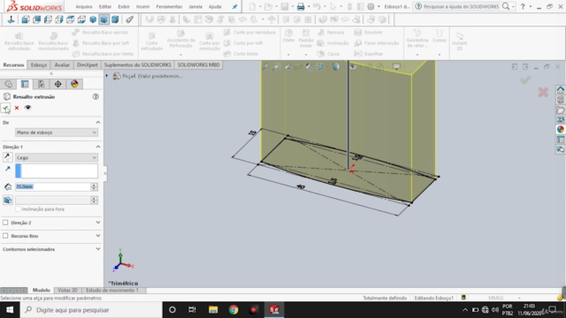Open Suplementos do SOLIDWORKS tab
The image size is (566, 318).
tap(138, 64)
